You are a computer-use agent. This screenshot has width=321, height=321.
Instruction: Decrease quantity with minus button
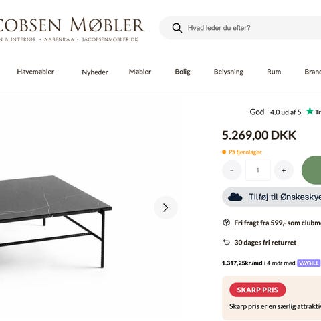pyautogui.click(x=232, y=171)
